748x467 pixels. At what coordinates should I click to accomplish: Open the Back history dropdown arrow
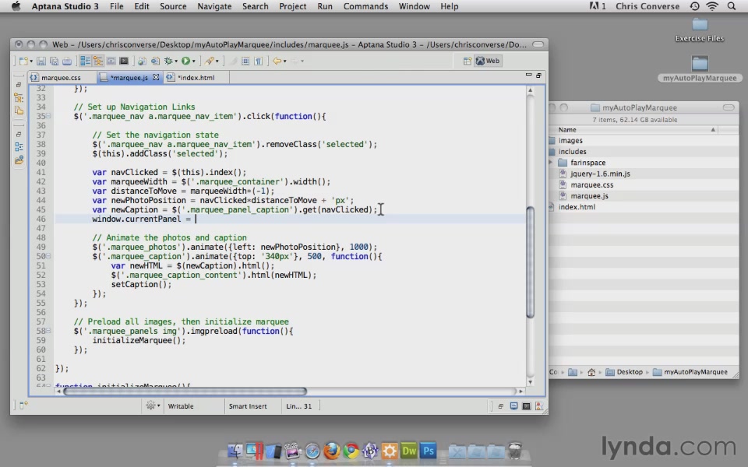point(285,61)
